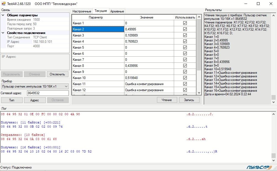
Task: Switch to the Настроечные tab
Action: 82,11
